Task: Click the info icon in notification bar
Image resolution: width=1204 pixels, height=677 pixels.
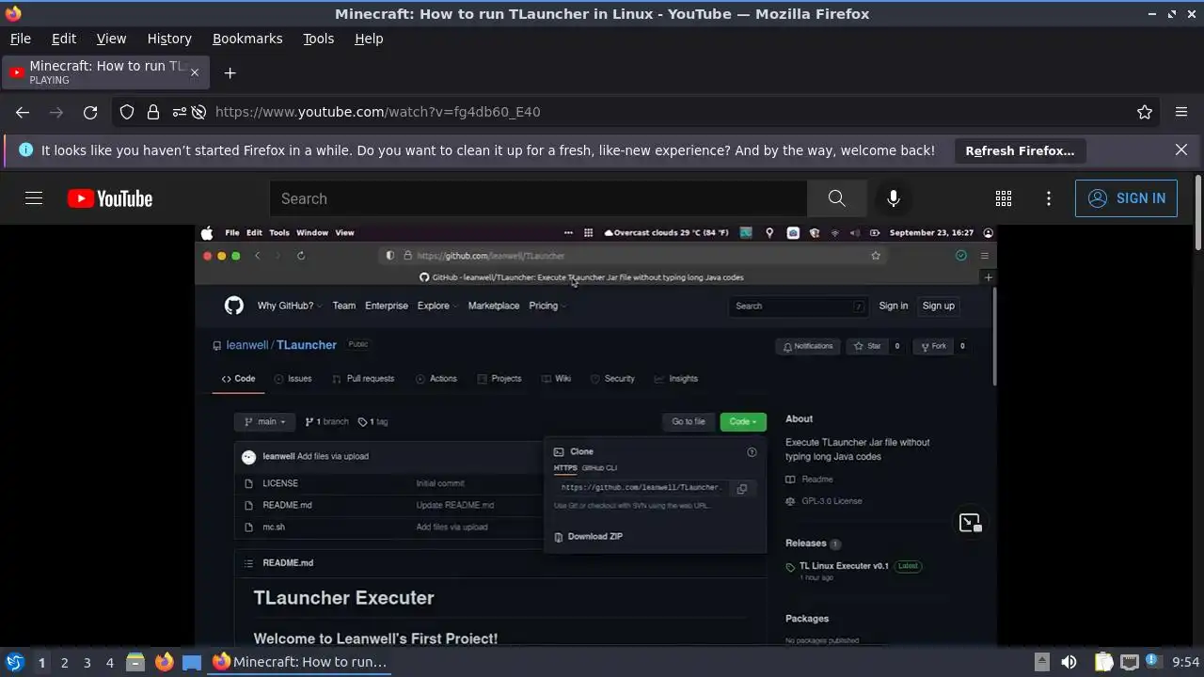Action: 25,150
